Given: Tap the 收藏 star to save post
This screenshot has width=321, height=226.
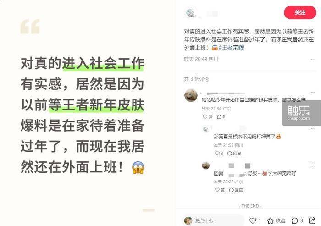Looking at the screenshot, I should tap(270, 220).
